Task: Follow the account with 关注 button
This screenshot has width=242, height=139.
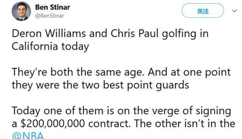Action: 203,11
